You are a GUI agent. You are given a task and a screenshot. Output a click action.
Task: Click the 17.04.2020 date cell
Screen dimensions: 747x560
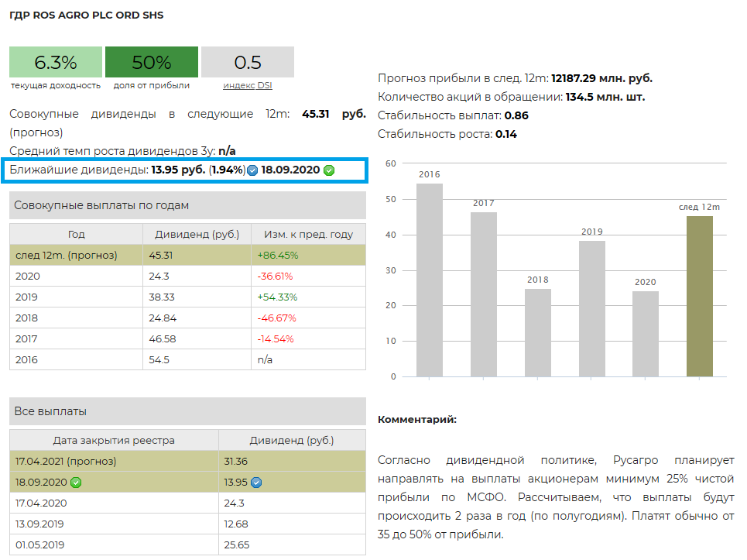114,503
